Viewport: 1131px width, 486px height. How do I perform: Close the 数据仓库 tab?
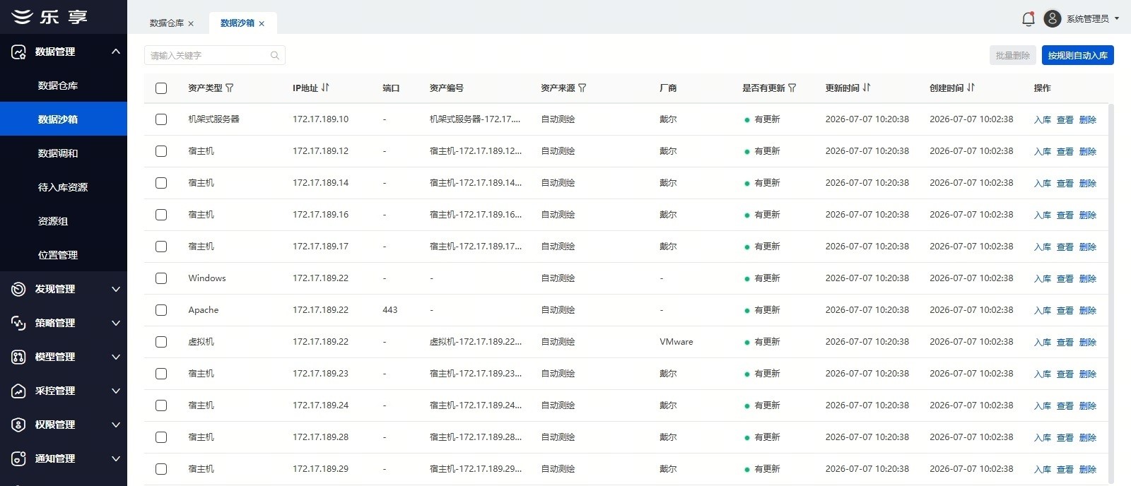191,24
